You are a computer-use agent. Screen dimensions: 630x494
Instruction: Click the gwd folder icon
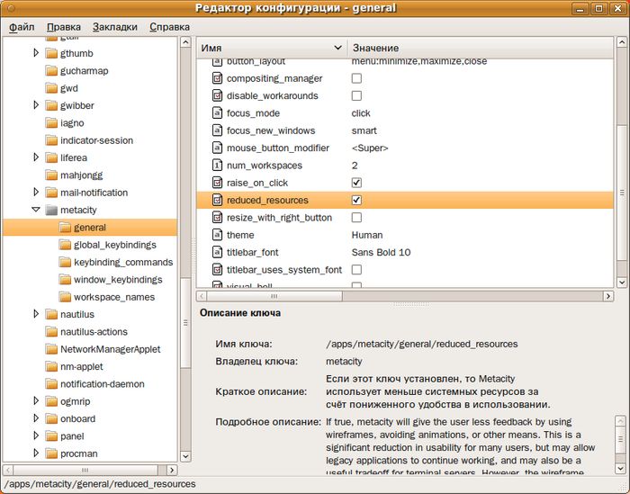(51, 88)
